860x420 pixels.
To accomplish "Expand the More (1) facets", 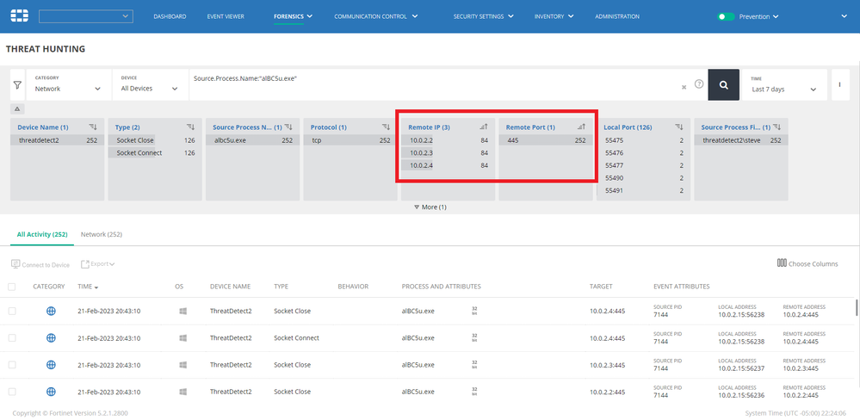I will pos(430,207).
